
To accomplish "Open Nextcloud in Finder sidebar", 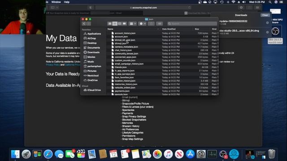I will point(91,76).
